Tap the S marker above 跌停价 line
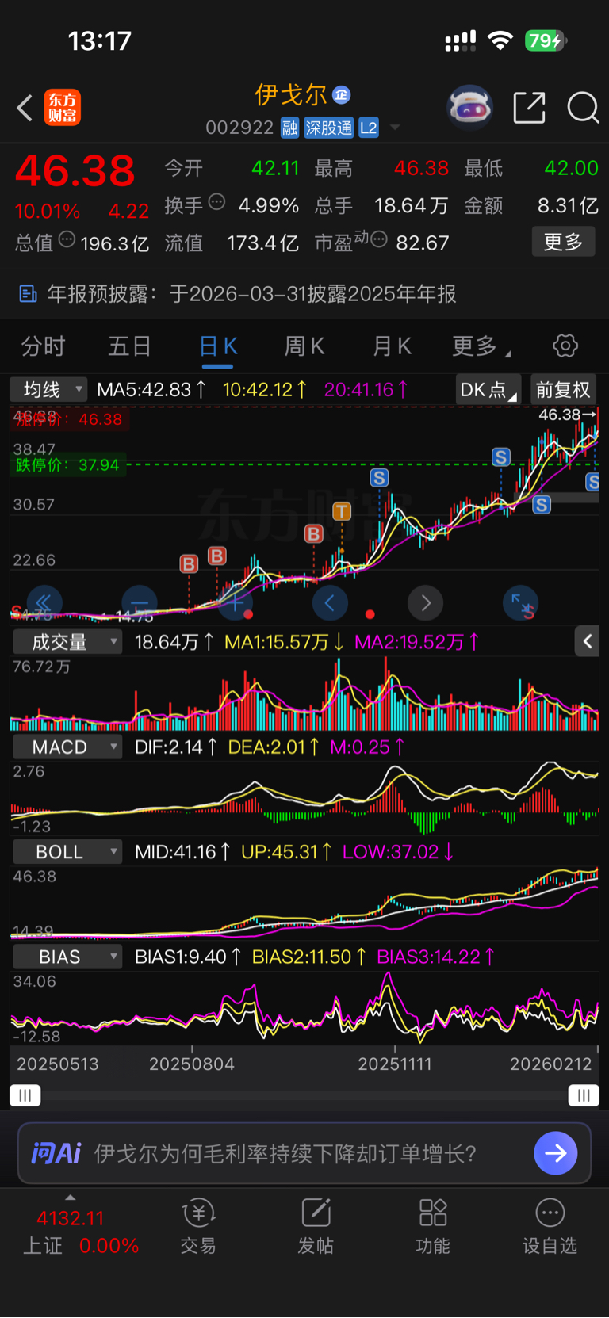 coord(500,457)
